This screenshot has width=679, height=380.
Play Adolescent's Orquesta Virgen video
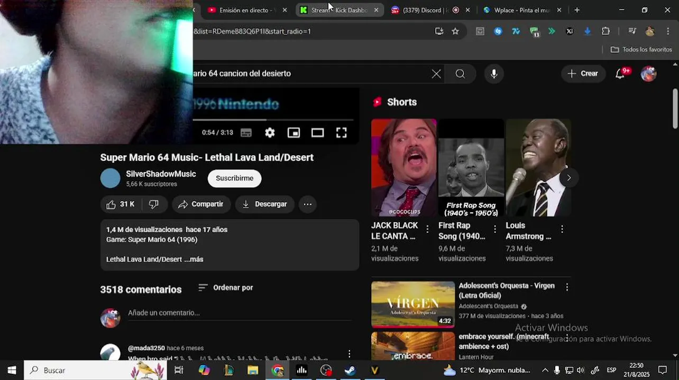tap(413, 305)
